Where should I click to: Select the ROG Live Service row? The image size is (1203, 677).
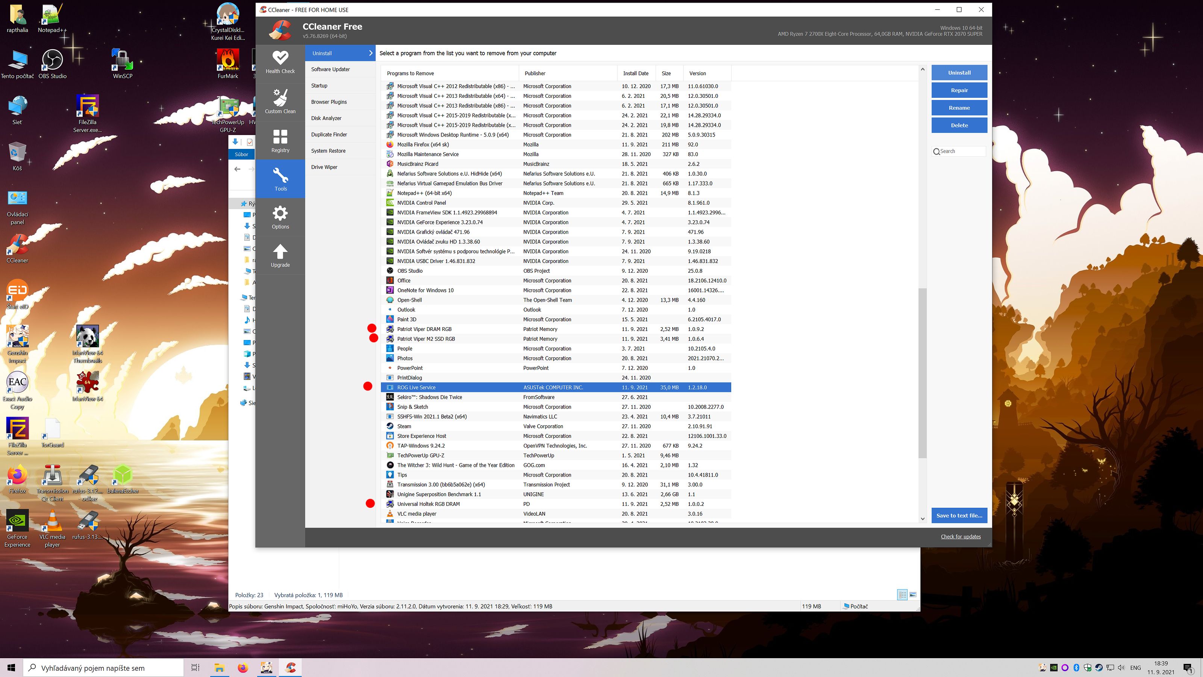pos(556,387)
